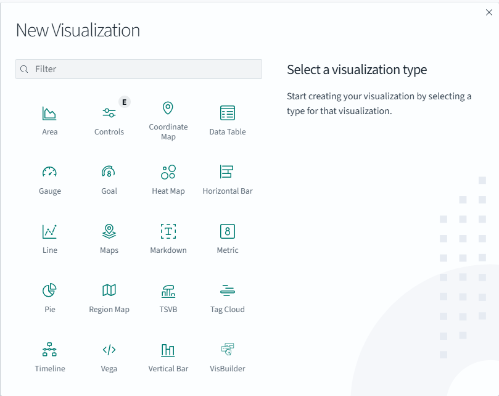Select the TSVB visualization
This screenshot has height=396, width=499.
[x=168, y=298]
